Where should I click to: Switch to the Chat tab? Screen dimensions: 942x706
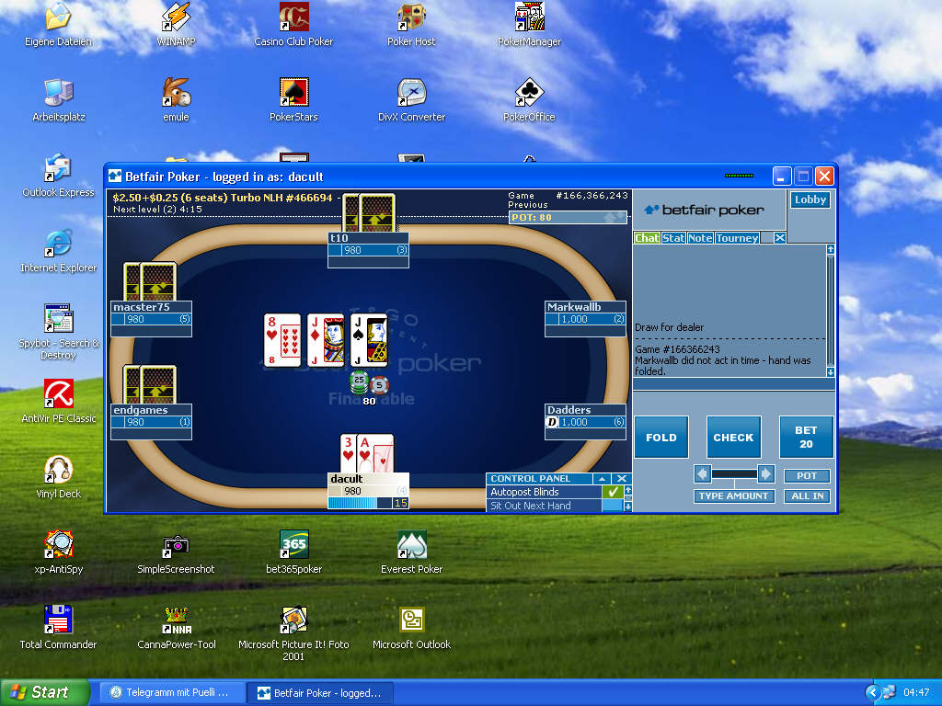(x=647, y=238)
